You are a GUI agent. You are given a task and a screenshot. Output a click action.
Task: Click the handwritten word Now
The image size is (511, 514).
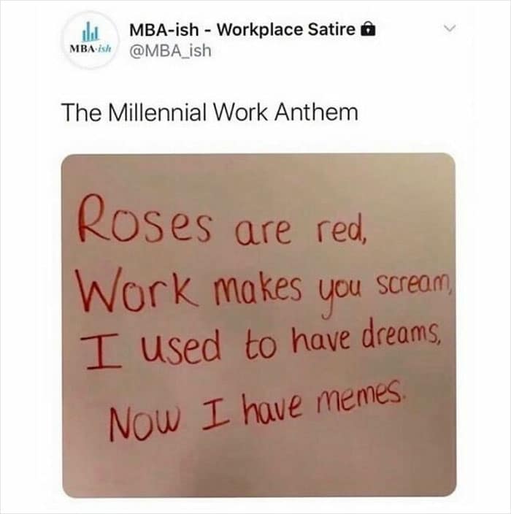[x=145, y=423]
